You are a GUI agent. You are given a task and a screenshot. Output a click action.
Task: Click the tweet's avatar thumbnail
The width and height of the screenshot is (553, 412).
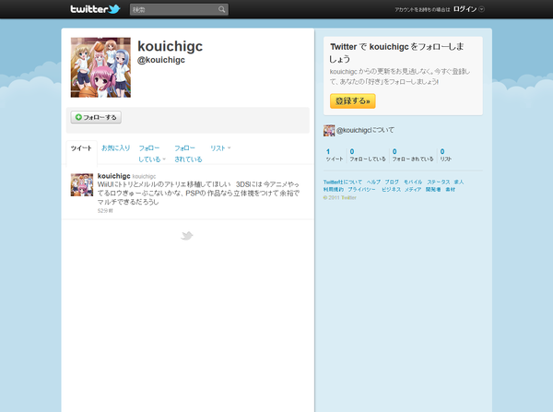point(82,185)
